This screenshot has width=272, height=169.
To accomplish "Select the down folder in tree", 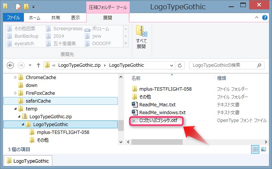I will 31,85.
